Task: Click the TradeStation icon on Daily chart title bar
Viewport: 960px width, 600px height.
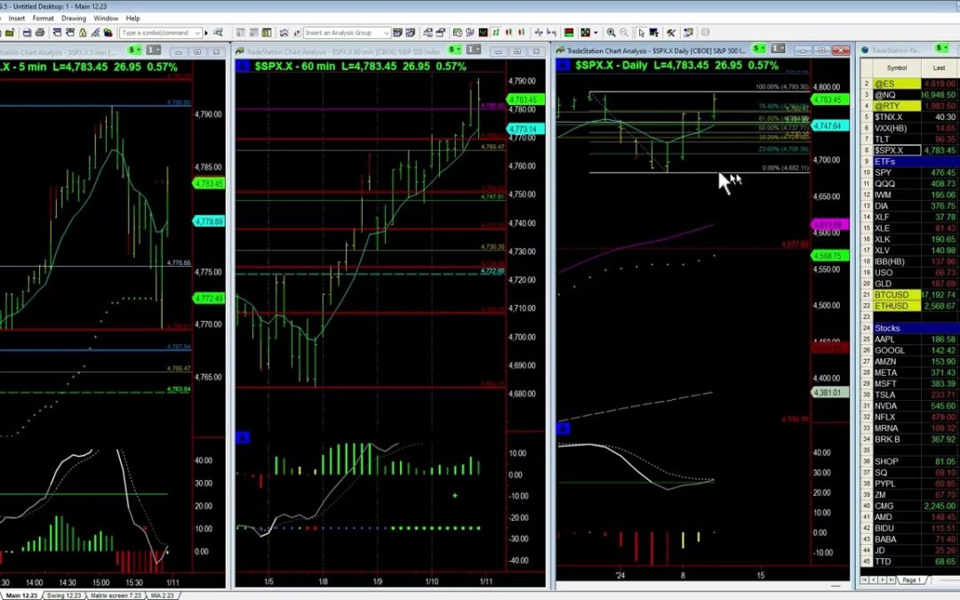Action: (x=561, y=51)
